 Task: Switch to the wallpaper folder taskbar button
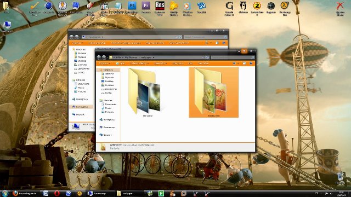129,193
